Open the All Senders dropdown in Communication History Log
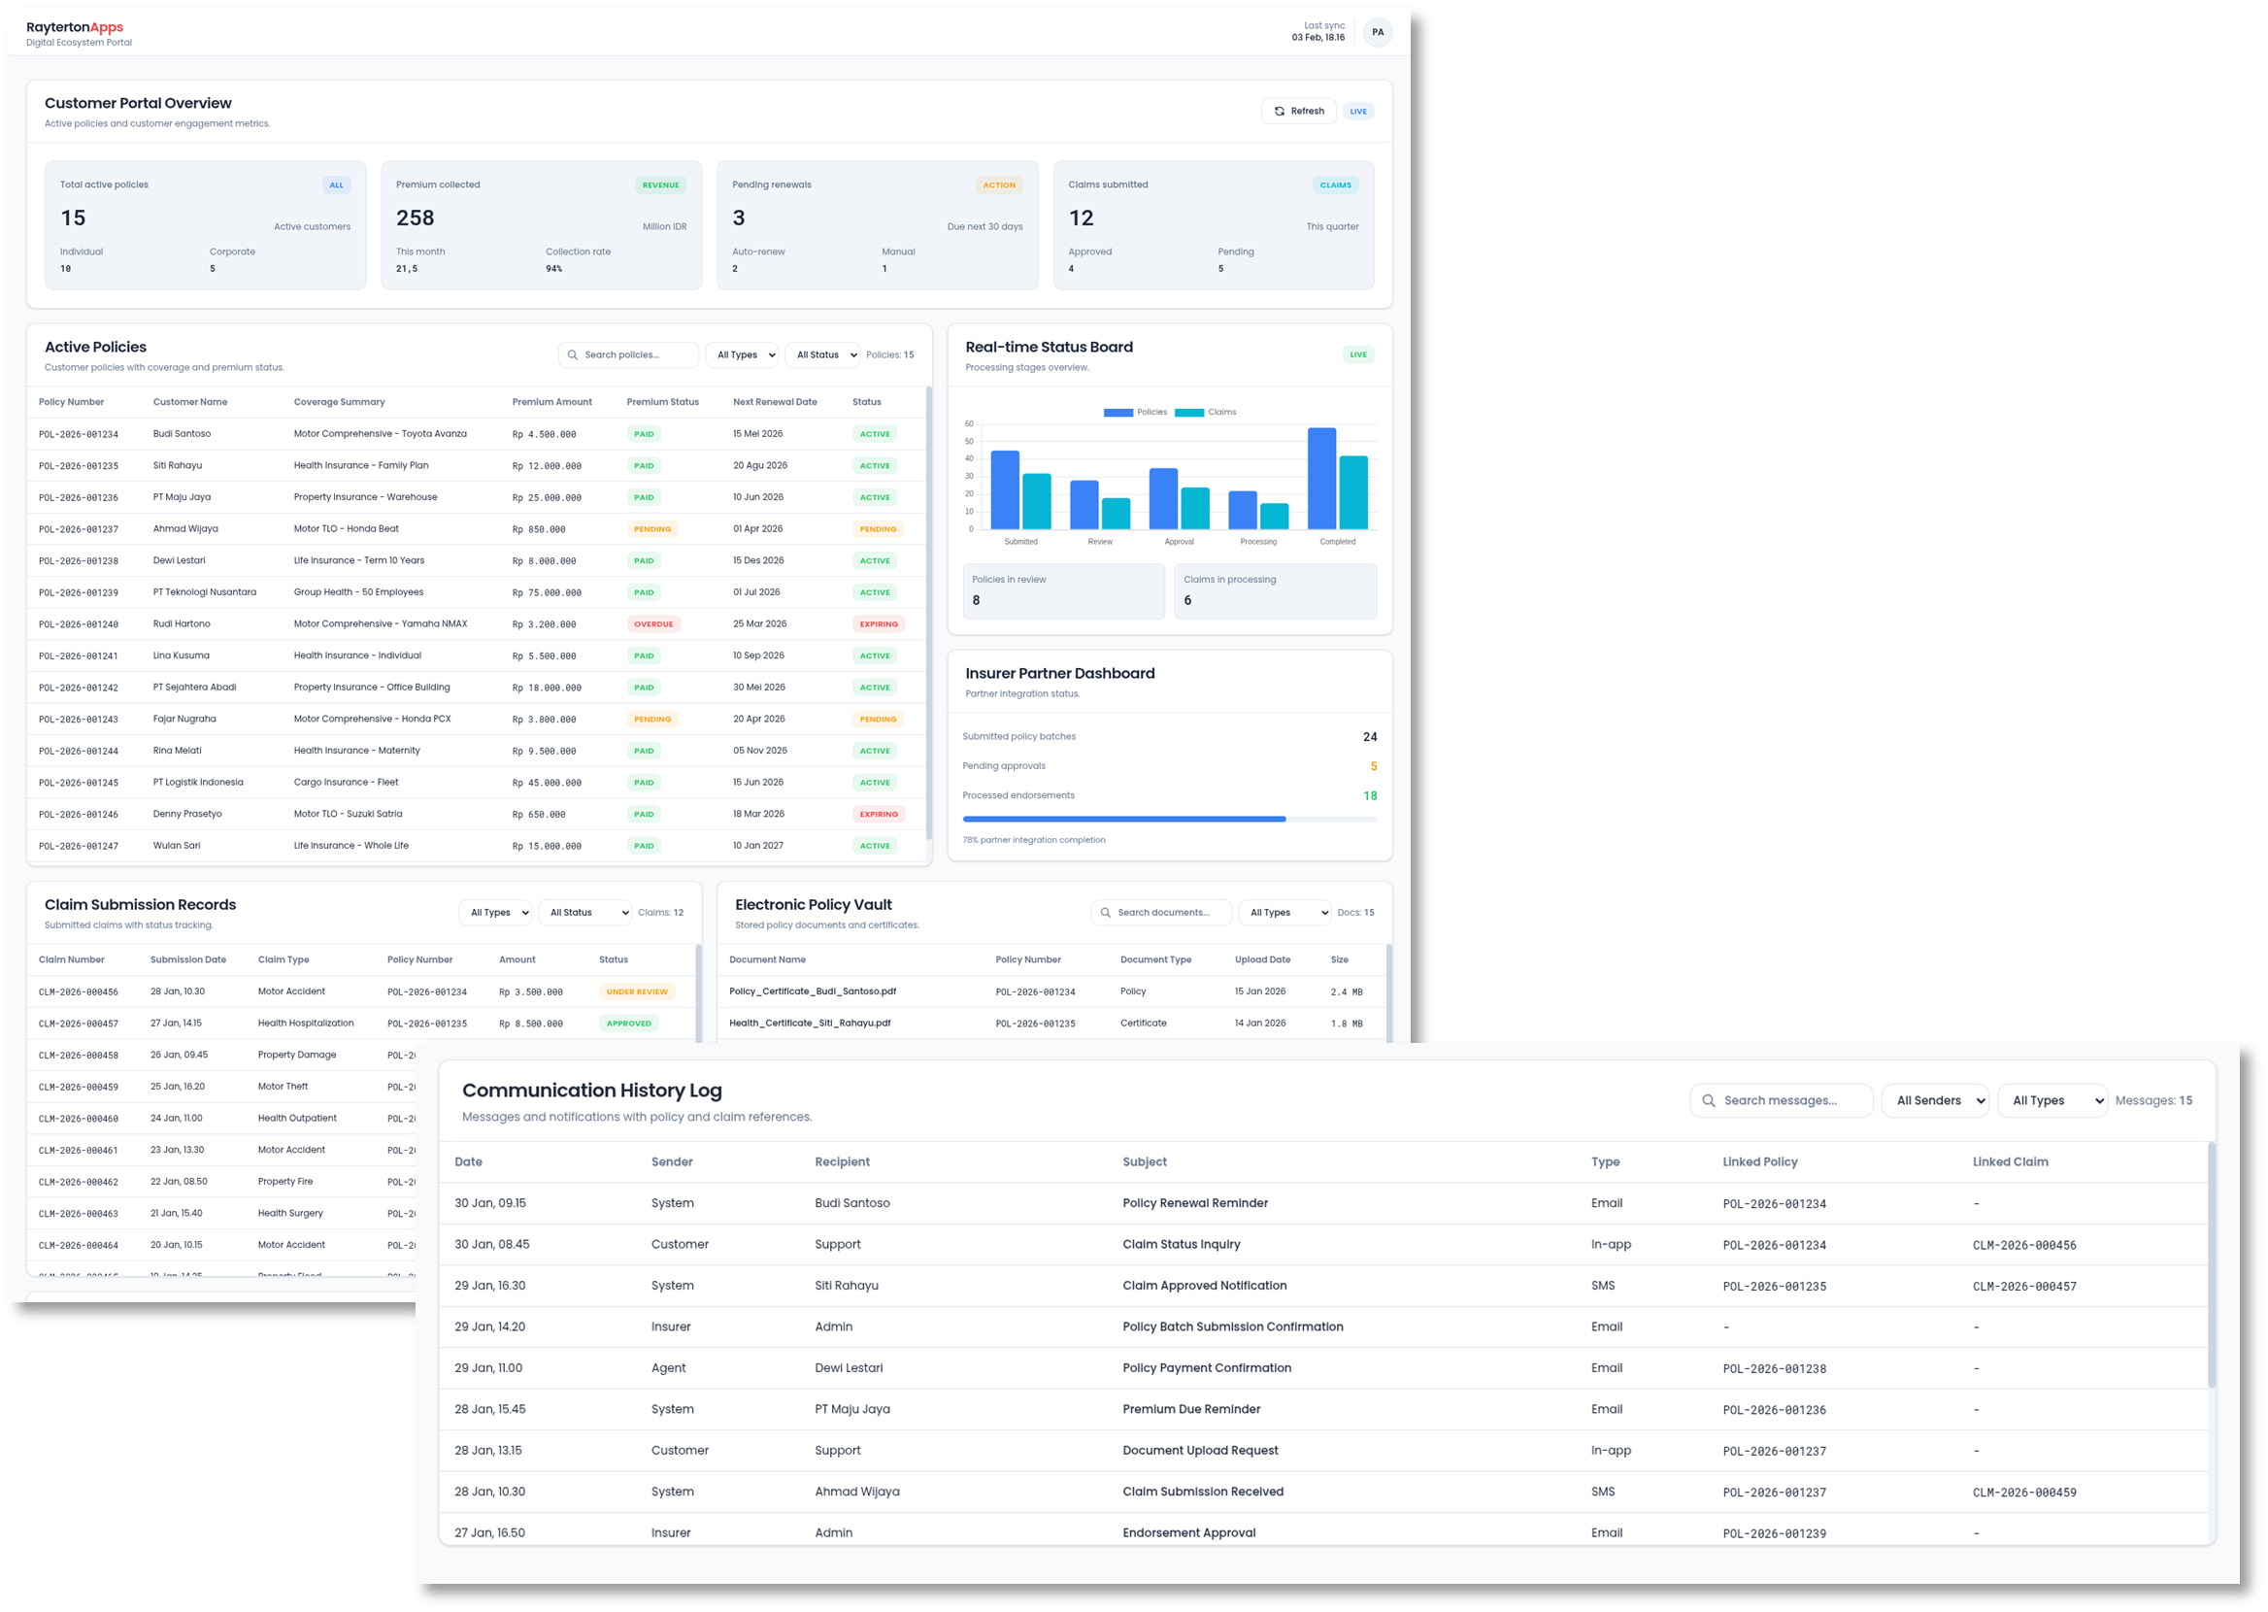The height and width of the screenshot is (1612, 2268). pyautogui.click(x=1935, y=1100)
